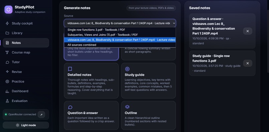Click the OpenRouter connected status label
This screenshot has width=269, height=132.
click(x=22, y=114)
